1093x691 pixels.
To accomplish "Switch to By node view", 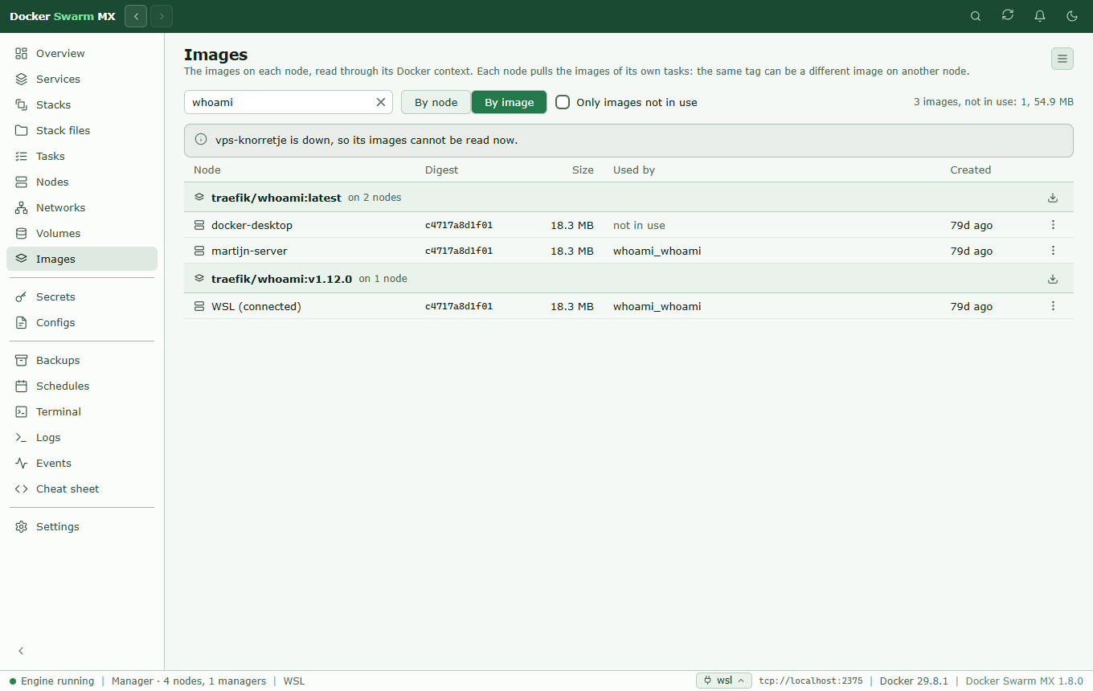I will [436, 102].
